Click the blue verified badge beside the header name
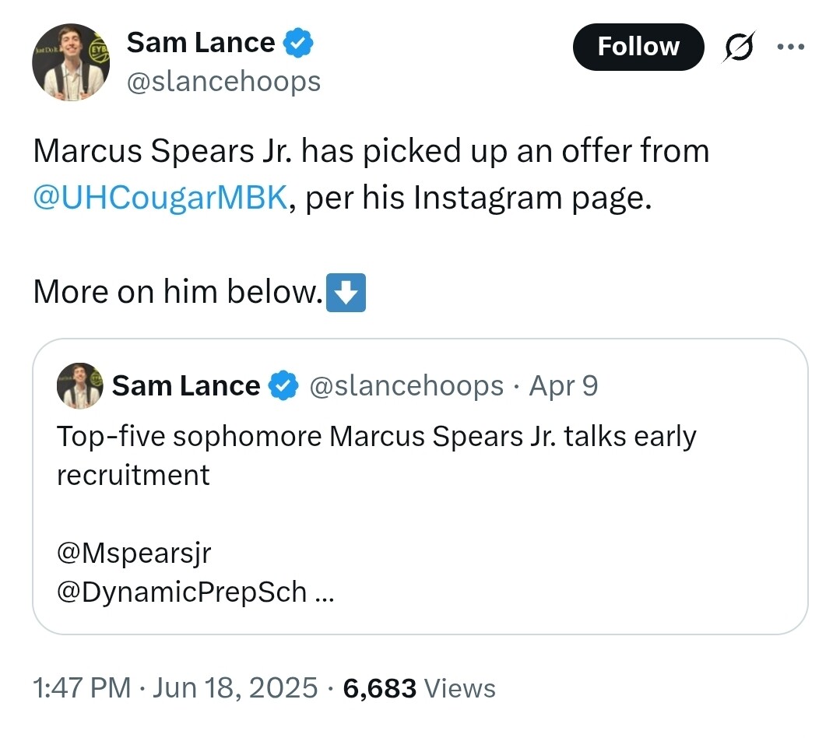Image resolution: width=840 pixels, height=738 pixels. [298, 43]
